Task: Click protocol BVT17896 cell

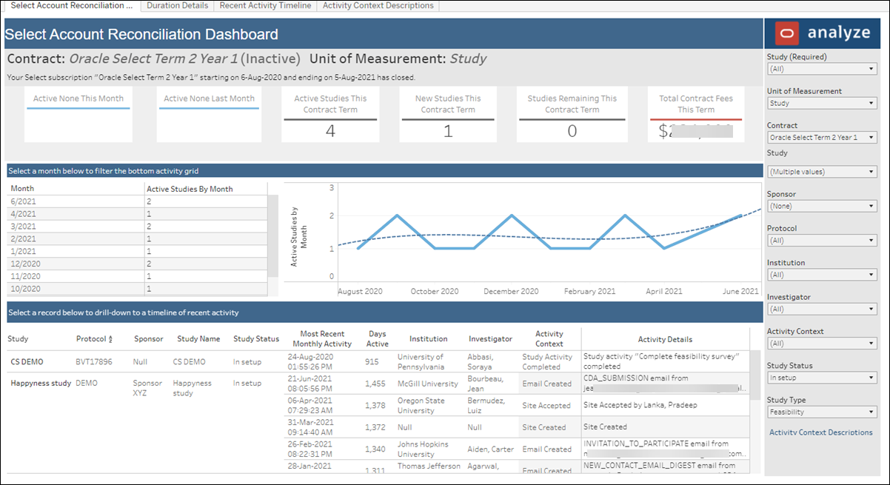Action: (94, 362)
